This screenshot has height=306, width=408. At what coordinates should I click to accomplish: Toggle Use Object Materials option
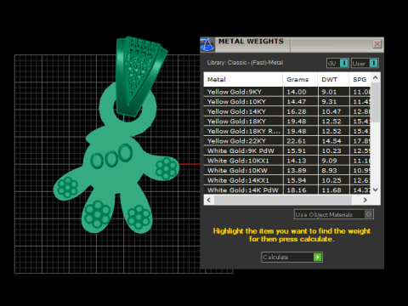[334, 214]
